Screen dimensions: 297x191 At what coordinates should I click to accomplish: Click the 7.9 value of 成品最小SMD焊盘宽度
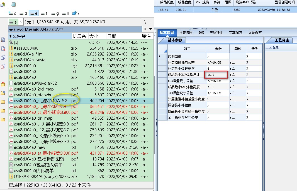point(218,87)
